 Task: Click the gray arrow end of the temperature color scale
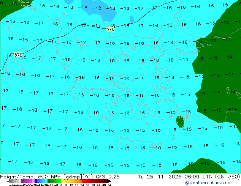coord(9,181)
